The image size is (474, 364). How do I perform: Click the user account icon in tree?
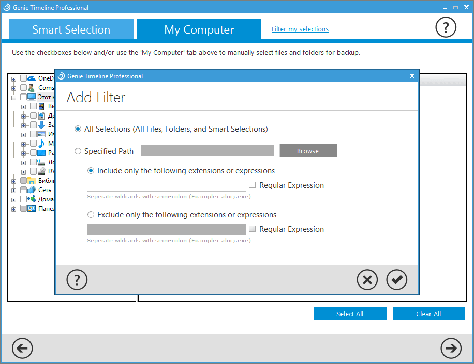[x=32, y=88]
